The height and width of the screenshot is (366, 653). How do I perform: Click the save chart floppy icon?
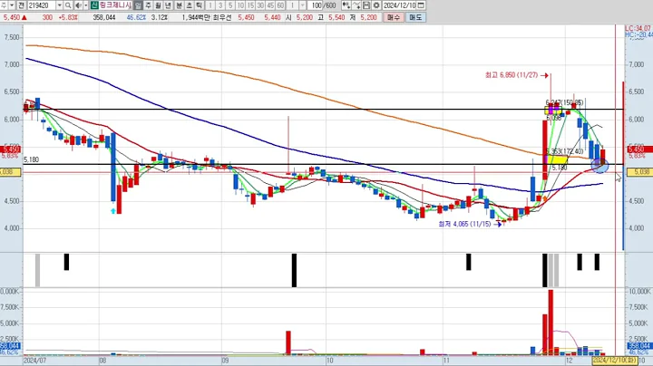pos(366,5)
